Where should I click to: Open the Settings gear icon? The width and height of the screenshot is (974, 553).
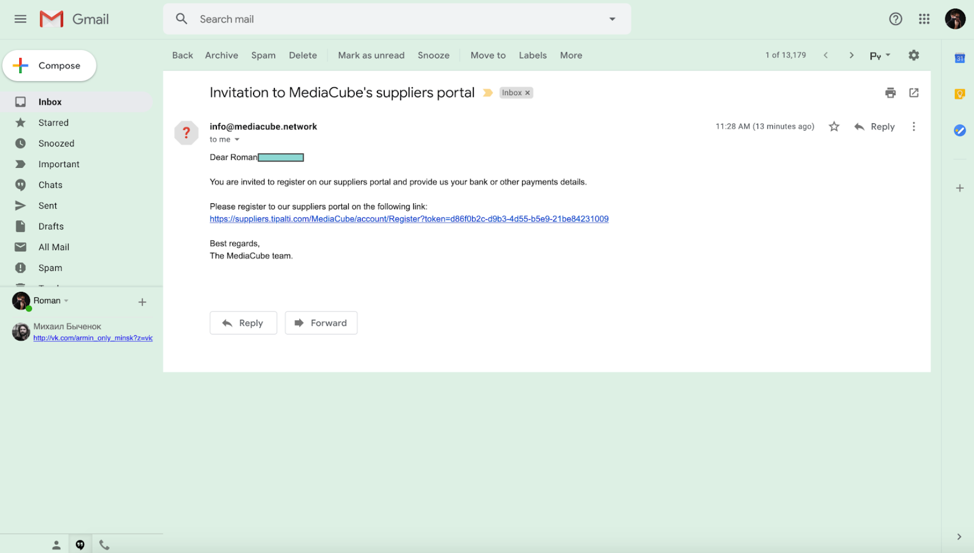[914, 55]
